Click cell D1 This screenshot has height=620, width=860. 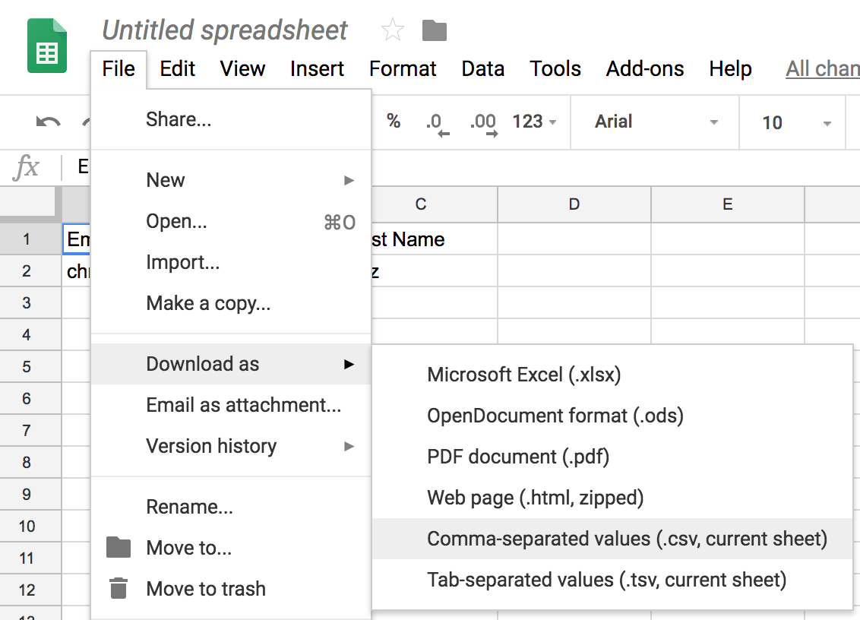[x=574, y=239]
